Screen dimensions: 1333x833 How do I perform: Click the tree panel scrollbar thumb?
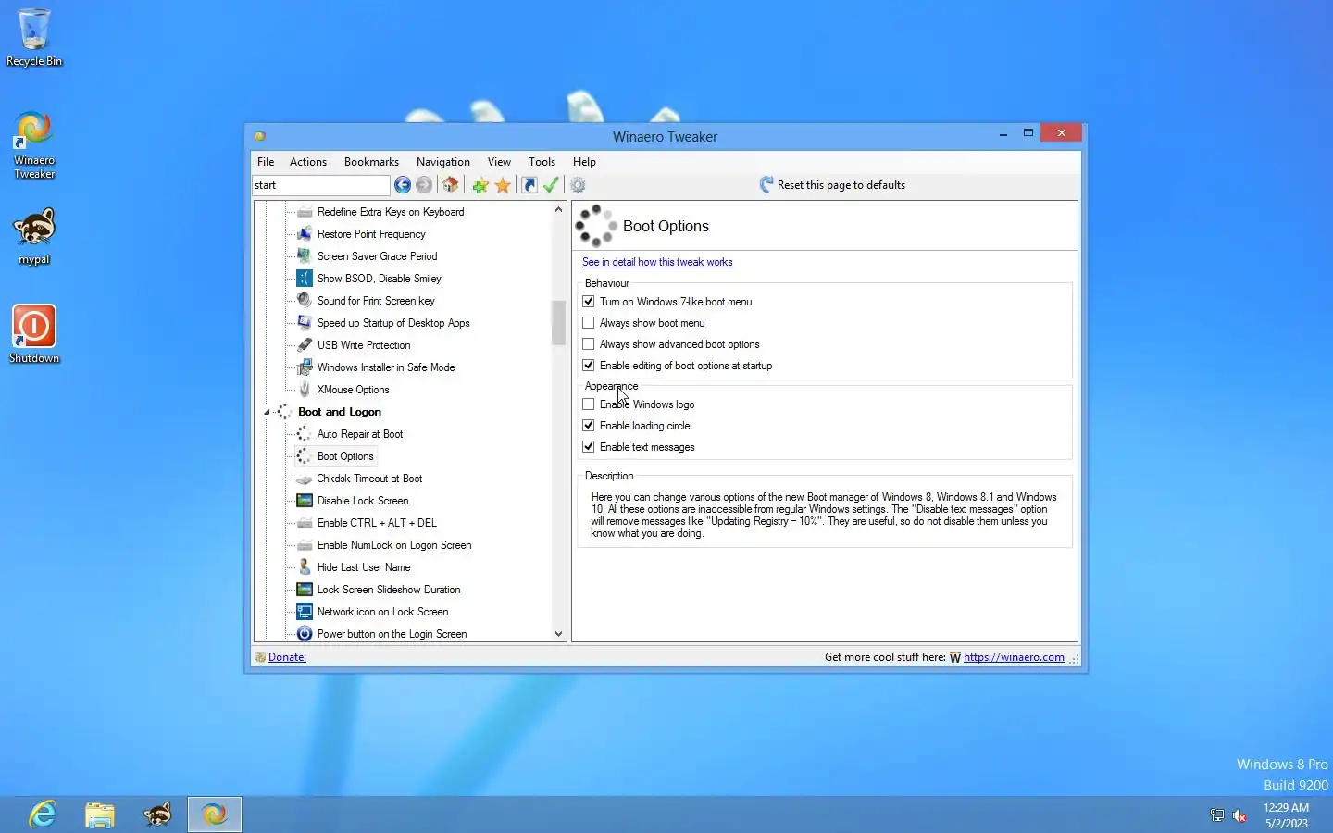(x=558, y=323)
